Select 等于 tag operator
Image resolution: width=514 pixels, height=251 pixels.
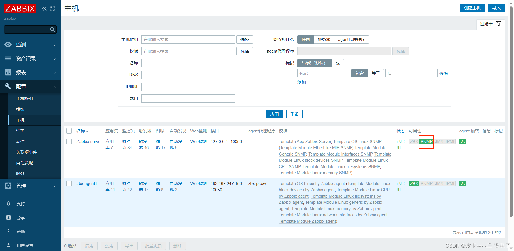coord(376,73)
